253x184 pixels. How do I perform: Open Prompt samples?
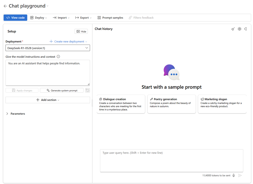click(110, 18)
